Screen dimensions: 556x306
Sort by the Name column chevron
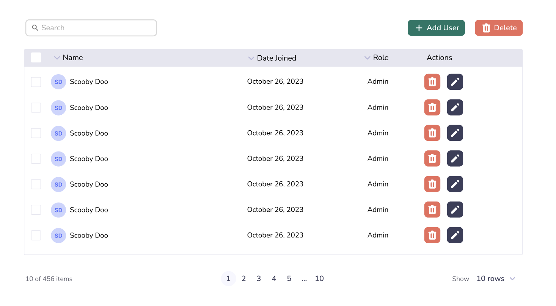[57, 58]
